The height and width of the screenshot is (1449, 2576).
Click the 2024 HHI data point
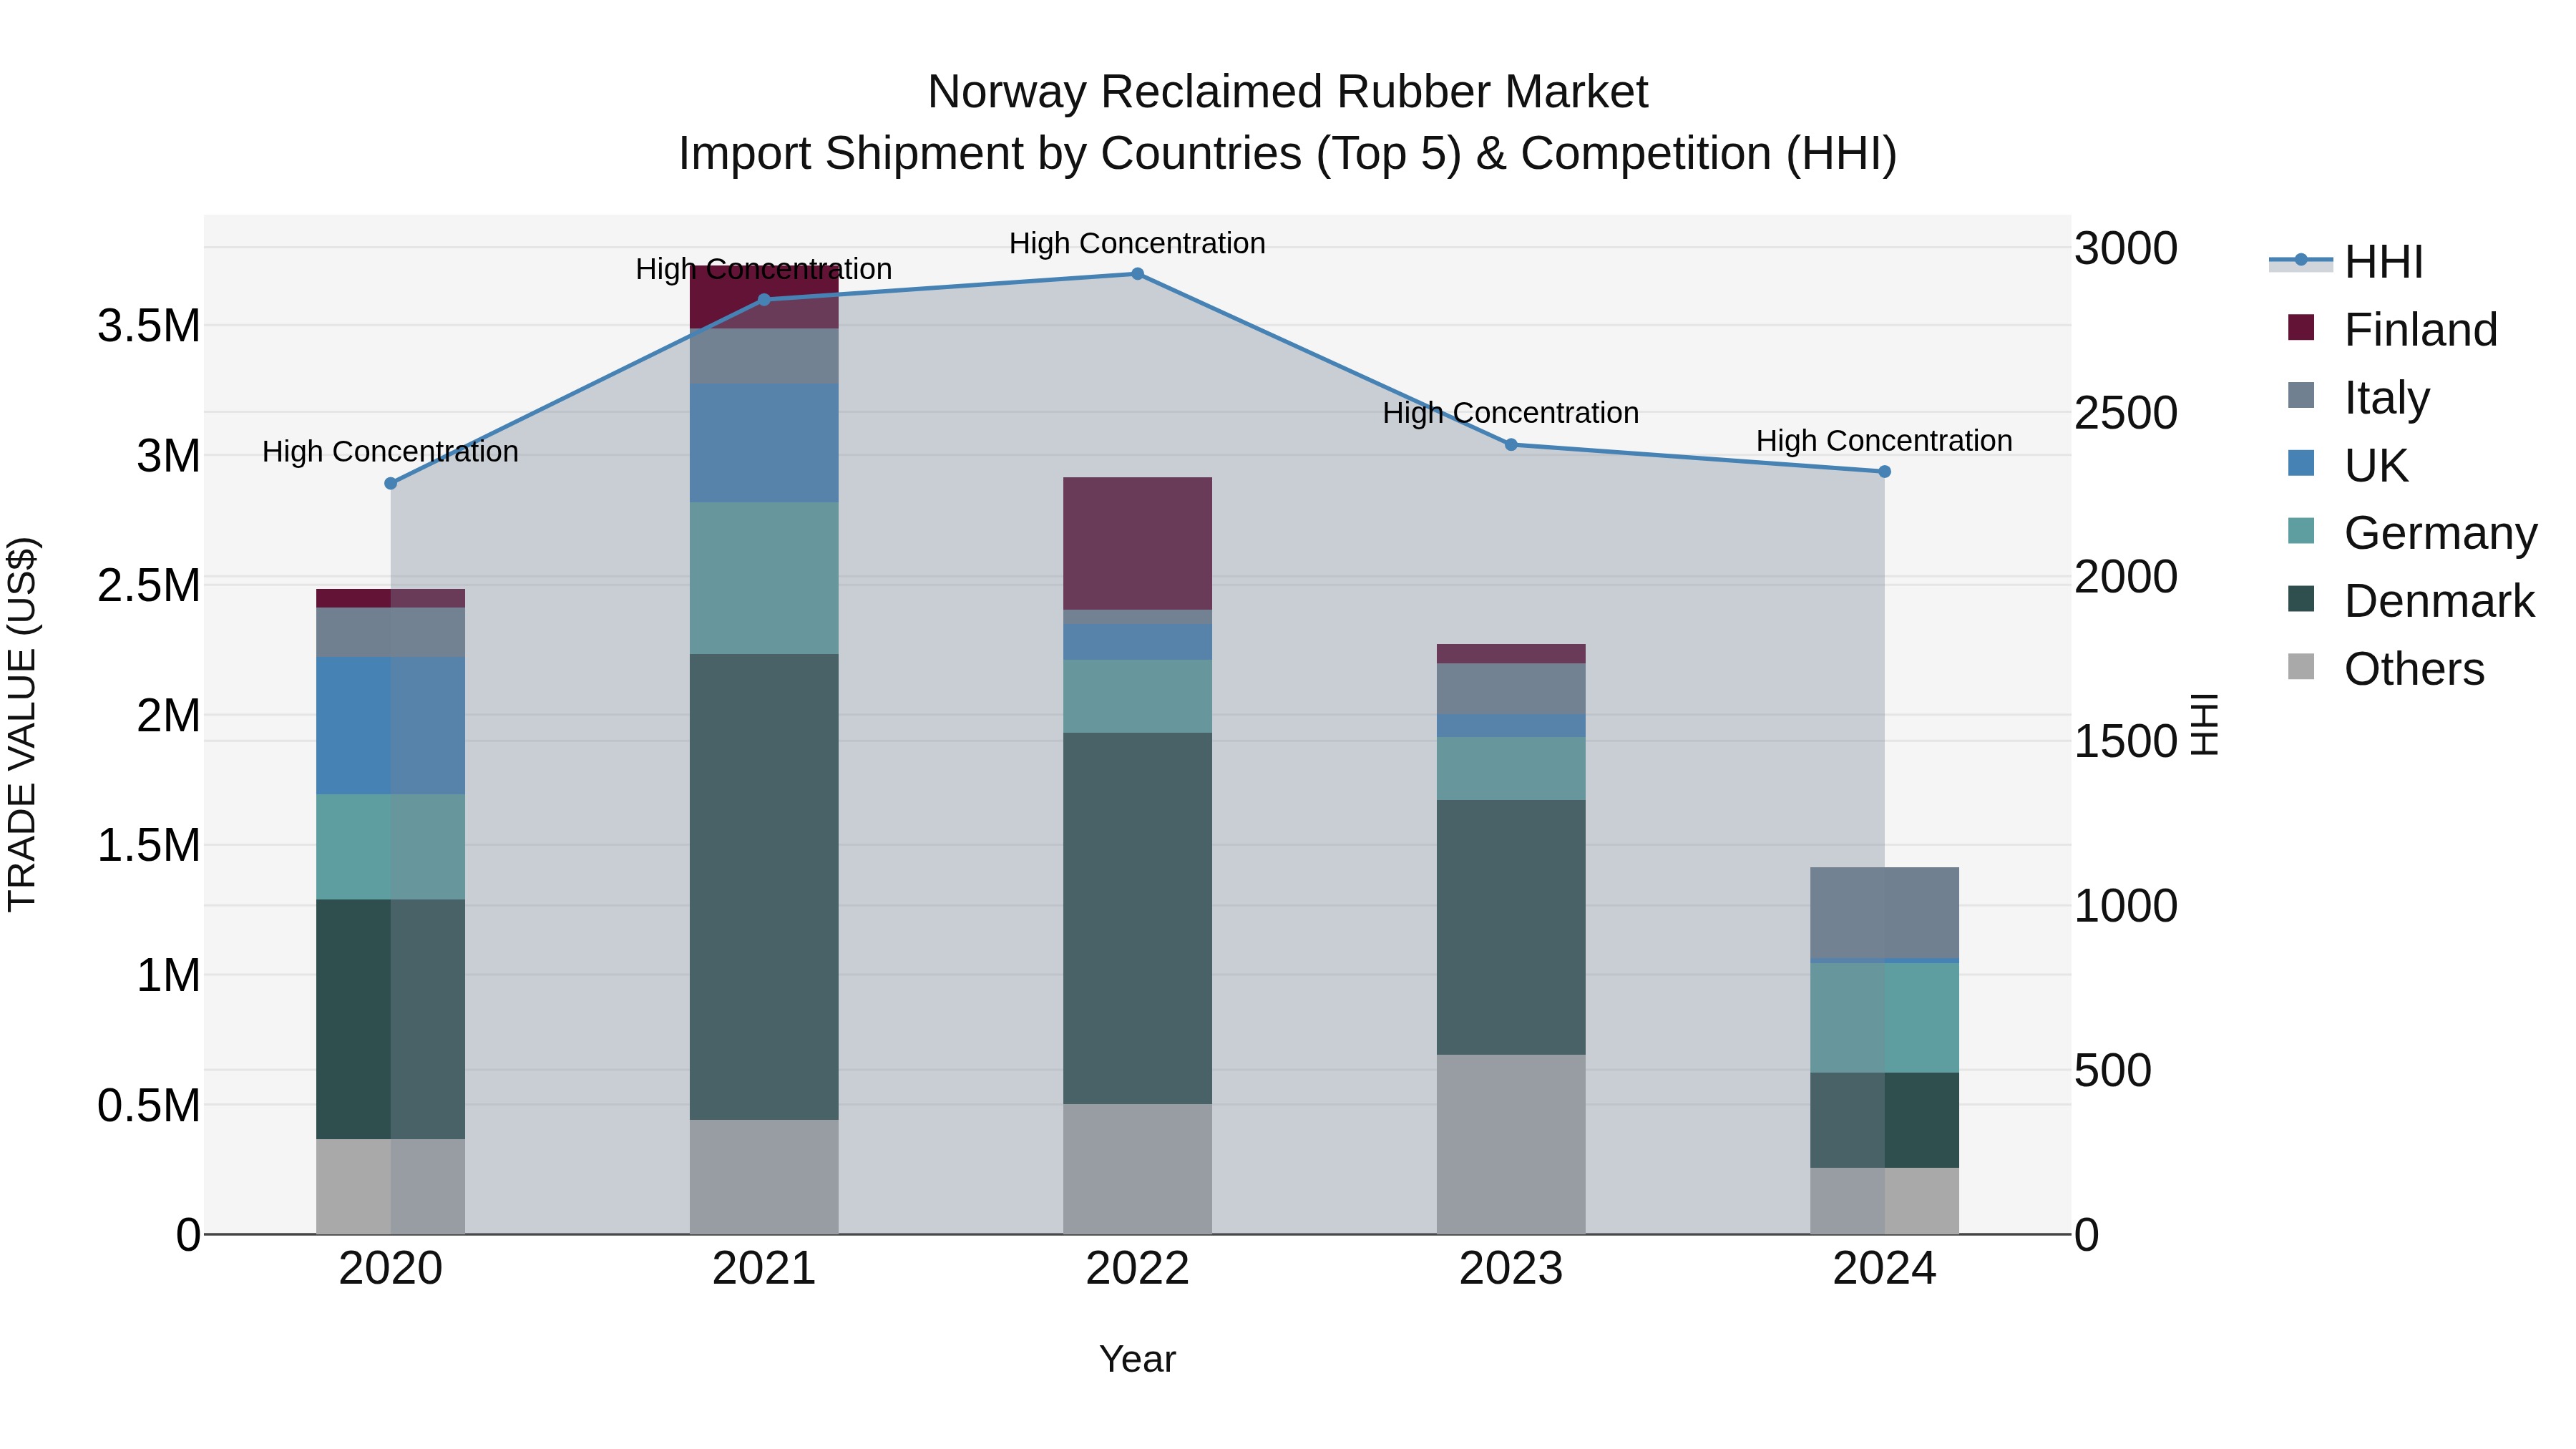coord(1884,471)
